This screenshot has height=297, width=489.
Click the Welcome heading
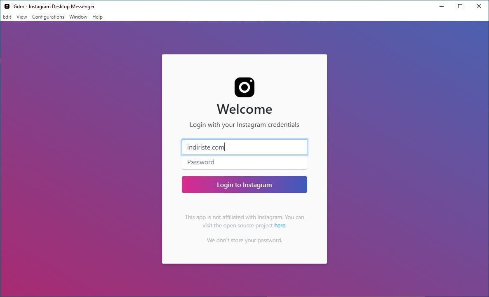click(244, 109)
